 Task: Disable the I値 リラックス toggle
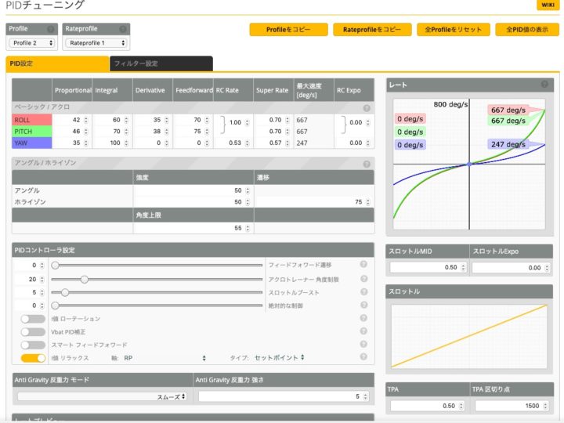33,358
